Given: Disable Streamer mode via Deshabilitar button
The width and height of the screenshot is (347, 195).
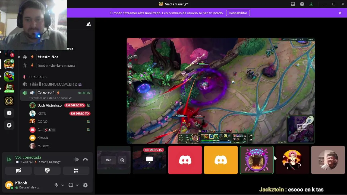Looking at the screenshot, I should coord(238,13).
